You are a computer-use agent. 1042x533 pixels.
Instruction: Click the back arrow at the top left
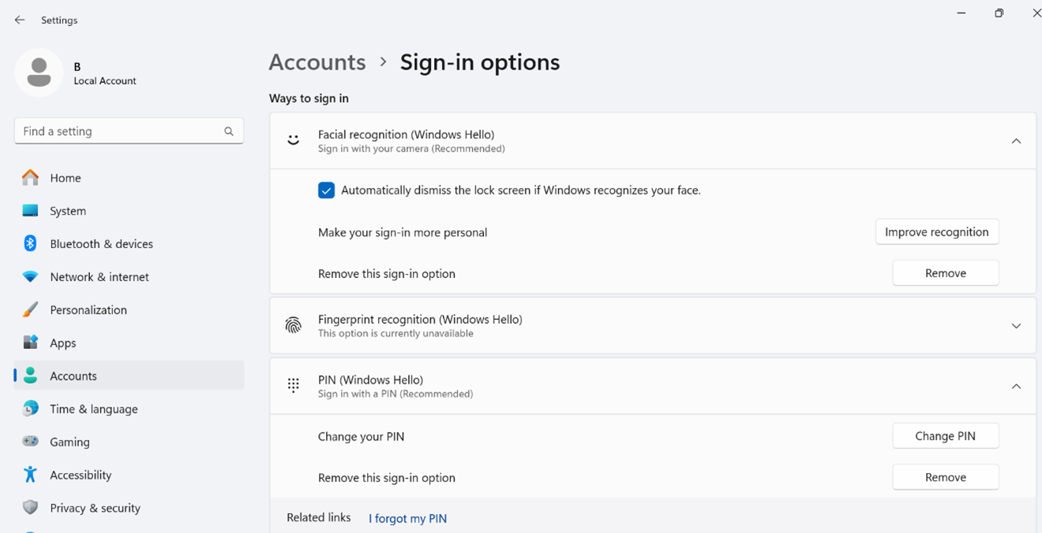click(19, 20)
